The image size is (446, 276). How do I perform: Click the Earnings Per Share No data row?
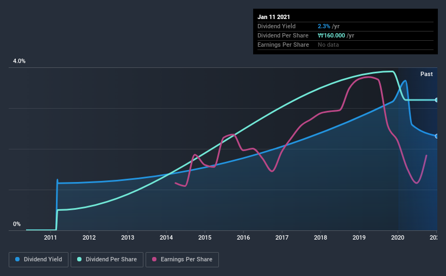tap(346, 45)
